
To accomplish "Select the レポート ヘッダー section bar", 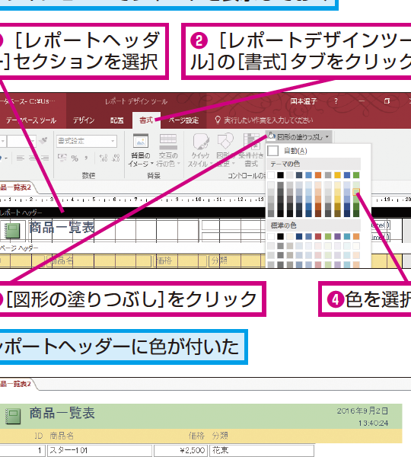I will pyautogui.click(x=132, y=213).
